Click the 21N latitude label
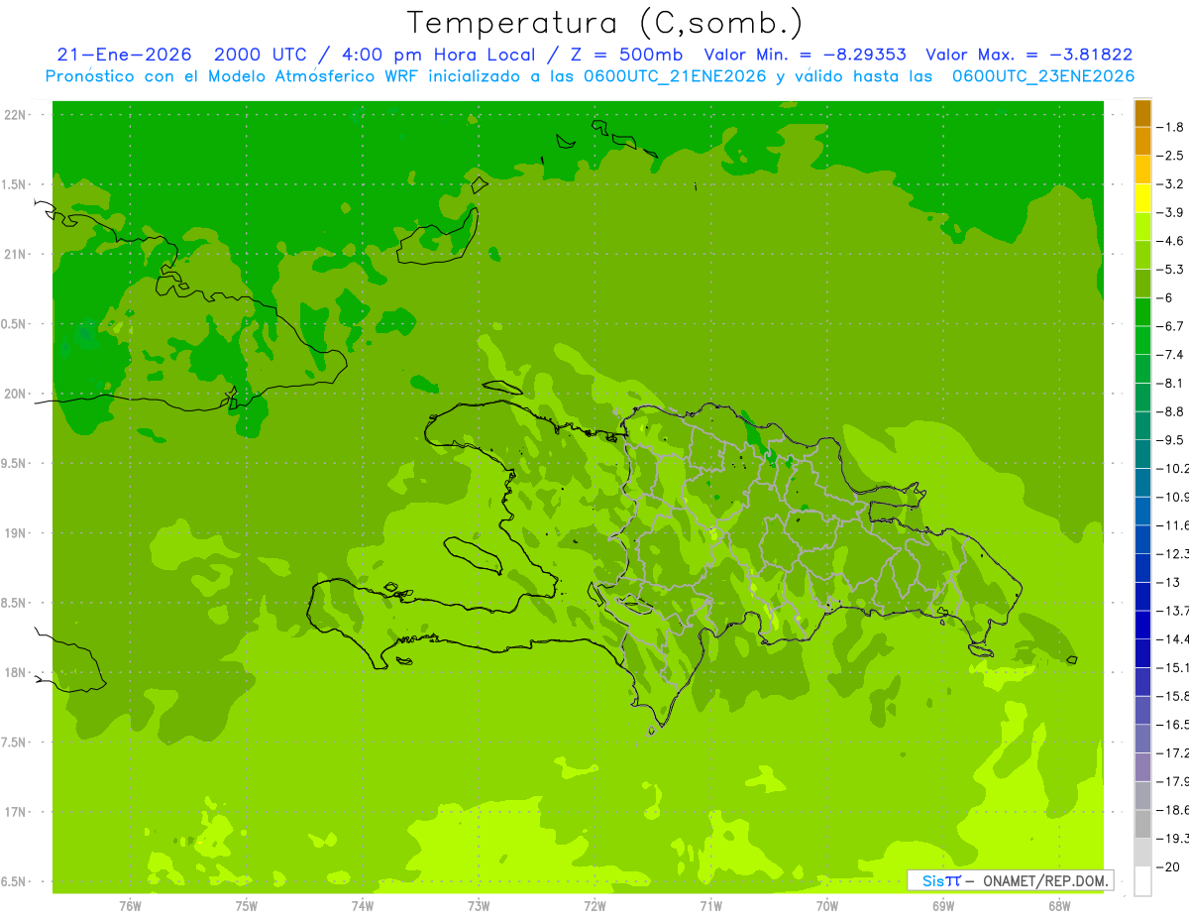The height and width of the screenshot is (919, 1189). coord(17,254)
